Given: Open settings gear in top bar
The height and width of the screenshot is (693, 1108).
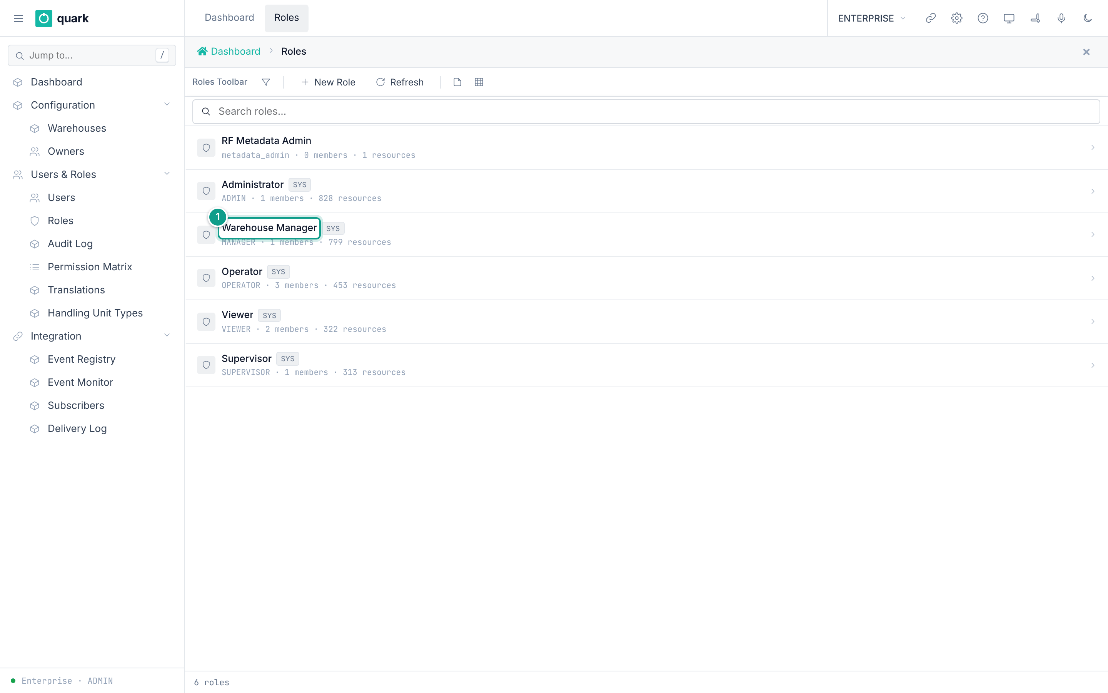Looking at the screenshot, I should [x=956, y=18].
